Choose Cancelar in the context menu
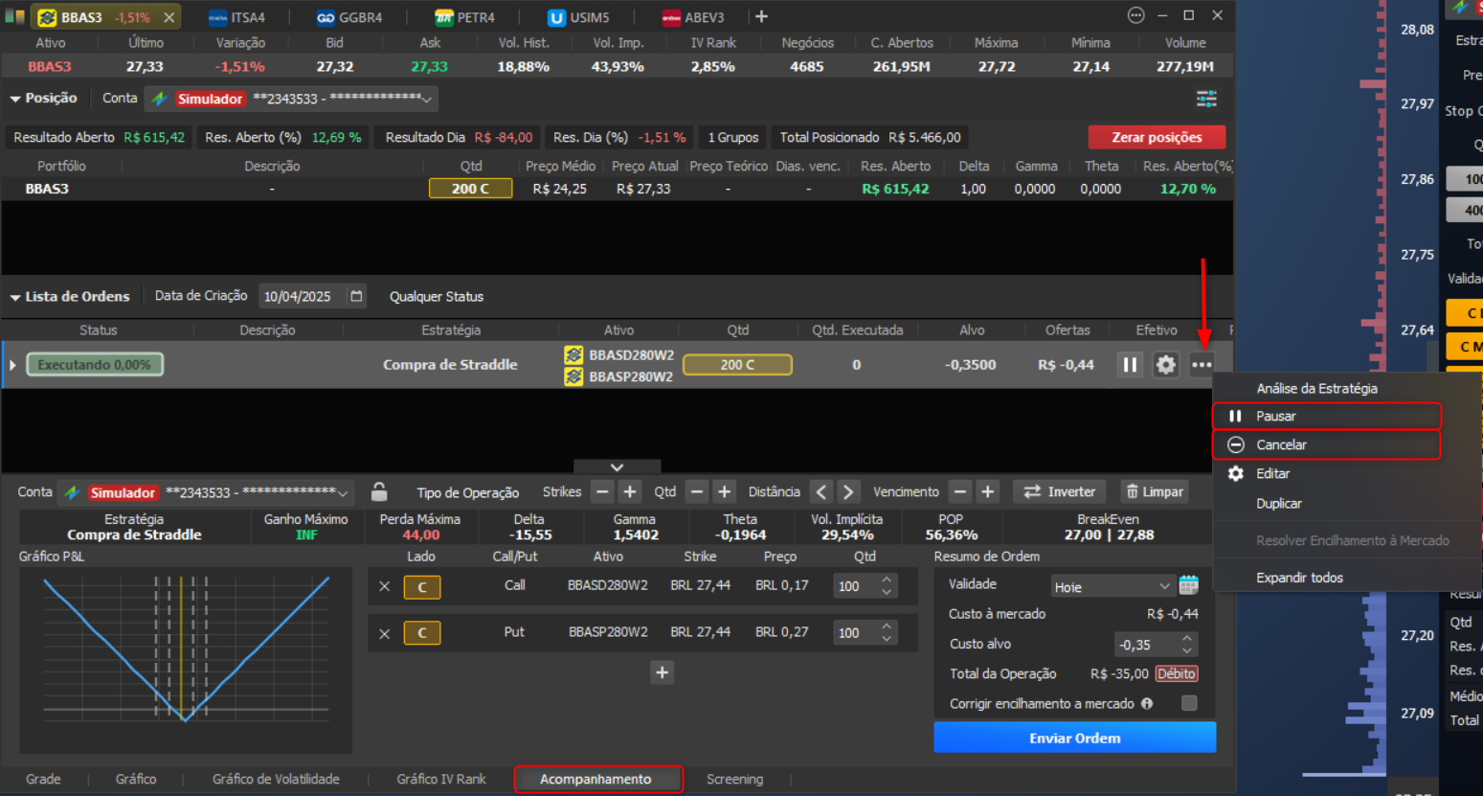The width and height of the screenshot is (1483, 796). point(1327,445)
